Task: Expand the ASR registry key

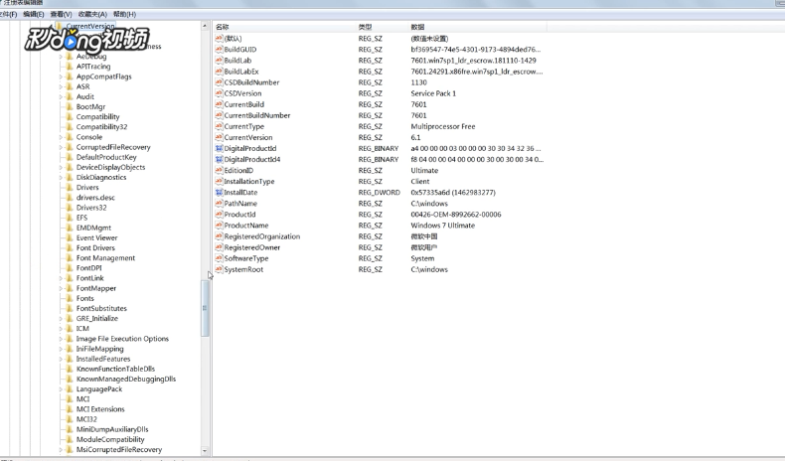Action: 61,86
